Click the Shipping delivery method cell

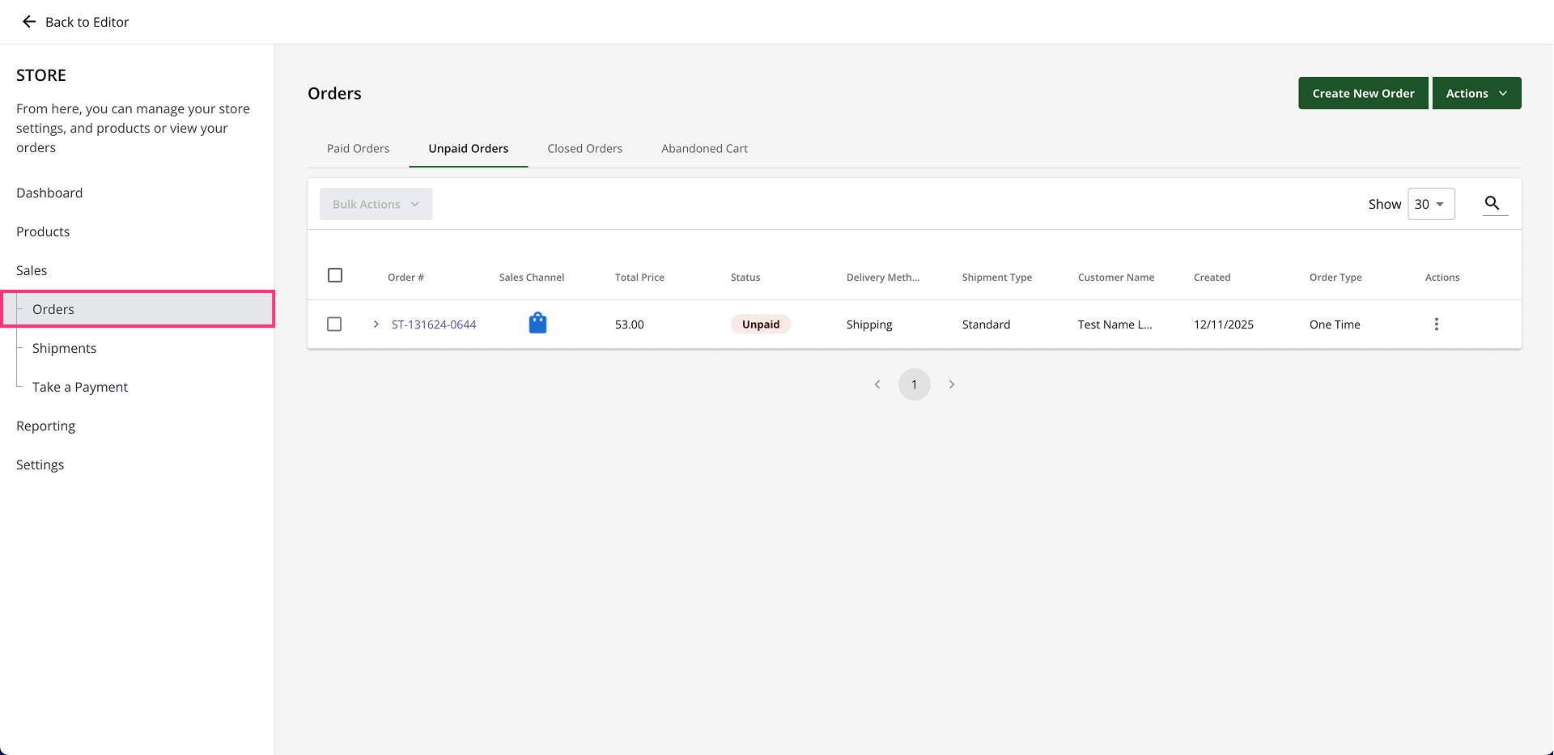click(869, 324)
